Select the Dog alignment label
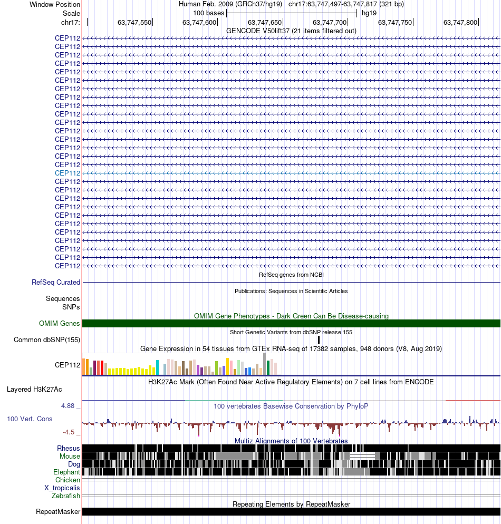 coord(74,464)
